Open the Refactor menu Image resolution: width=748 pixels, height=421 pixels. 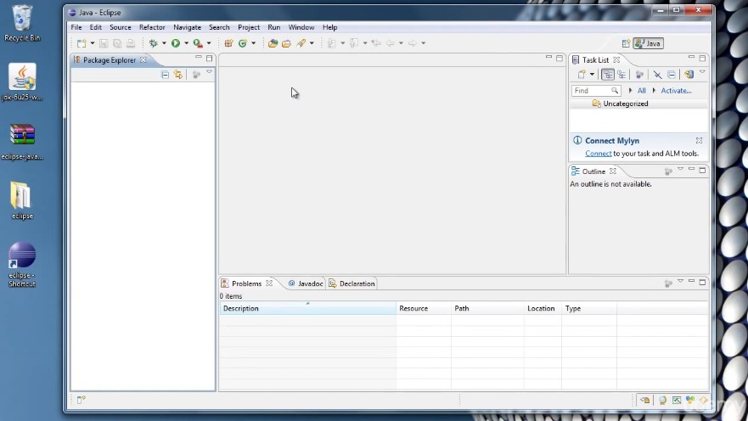[152, 27]
